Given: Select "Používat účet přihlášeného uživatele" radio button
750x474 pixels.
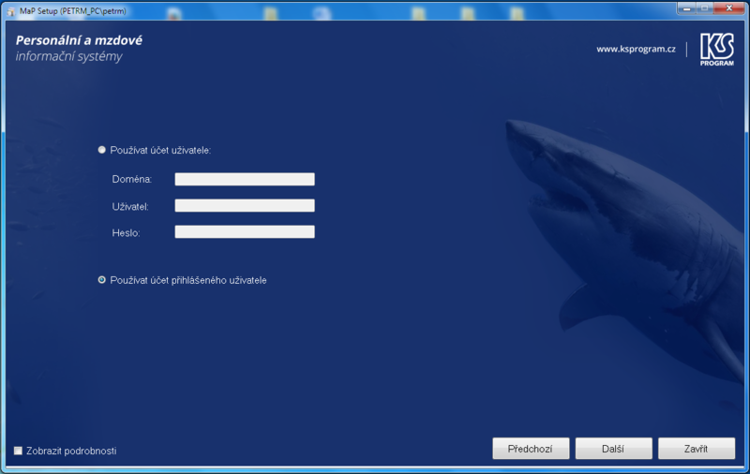Looking at the screenshot, I should 102,280.
